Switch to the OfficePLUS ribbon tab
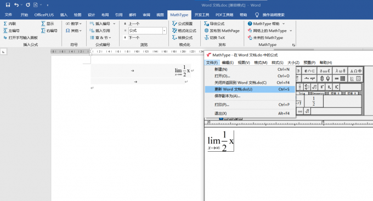This screenshot has width=373, height=201. [44, 15]
